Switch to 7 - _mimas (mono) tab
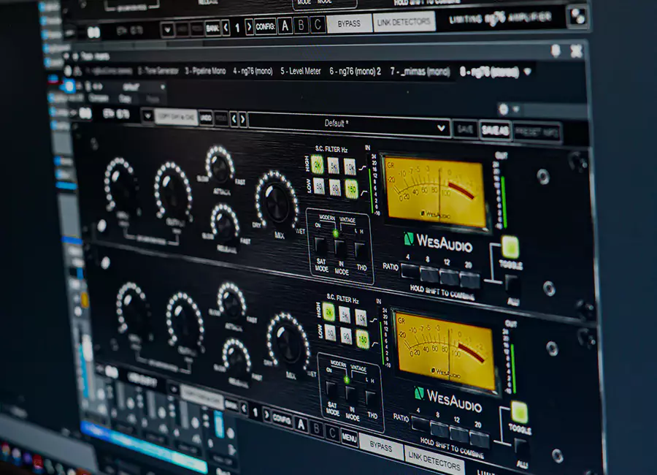The height and width of the screenshot is (475, 657). [x=420, y=72]
